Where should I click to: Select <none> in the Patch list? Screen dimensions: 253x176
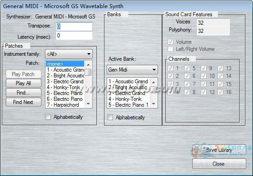65,64
